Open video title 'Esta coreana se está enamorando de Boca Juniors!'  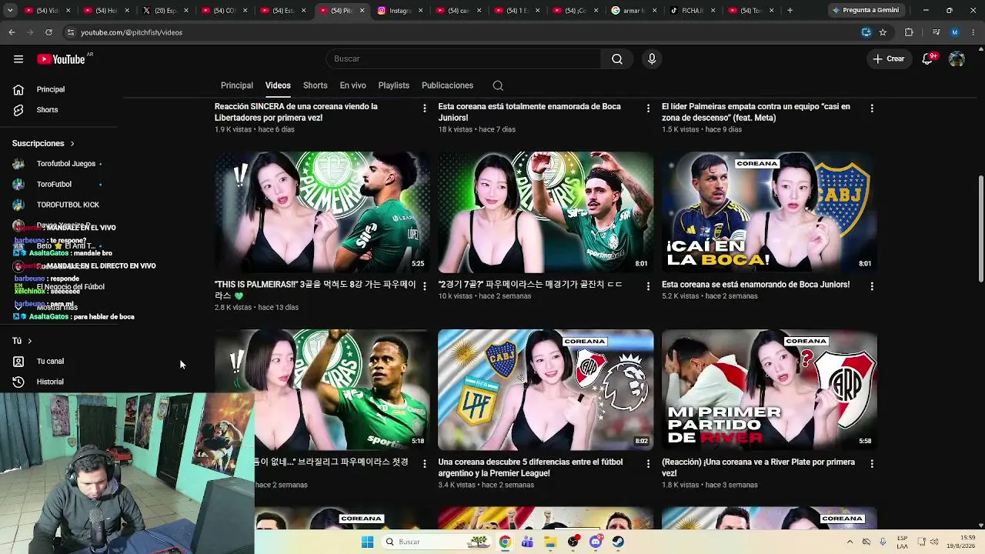pyautogui.click(x=756, y=285)
